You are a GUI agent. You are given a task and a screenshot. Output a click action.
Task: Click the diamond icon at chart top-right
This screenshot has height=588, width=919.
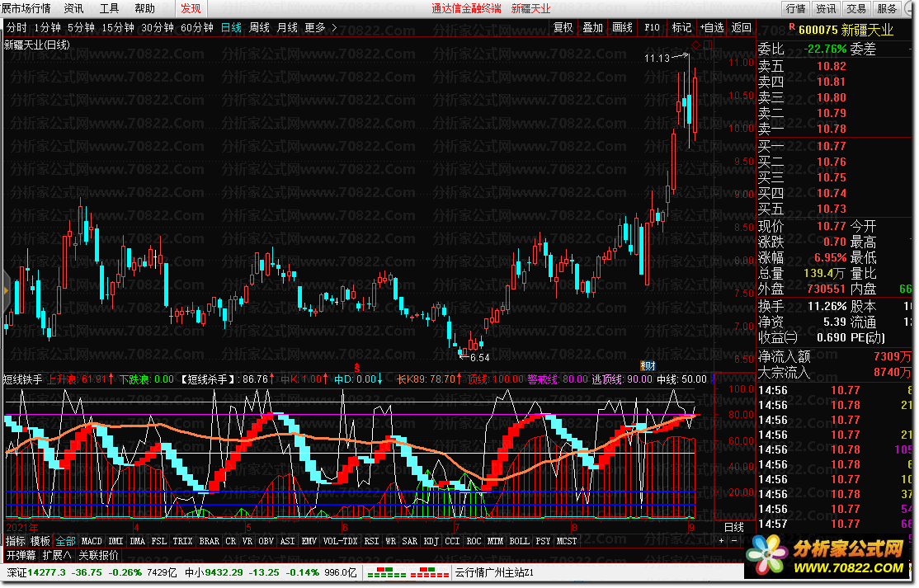[695, 45]
